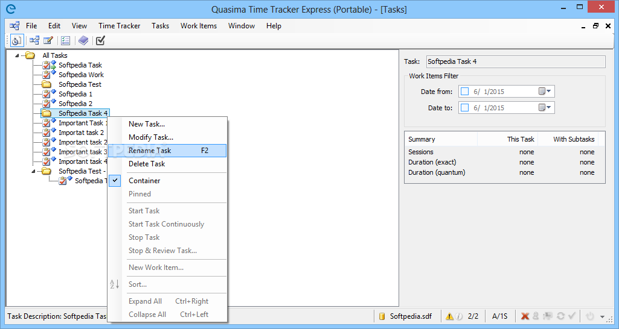Click the Softpedia Task icon with green arrow
The image size is (619, 329).
tap(49, 65)
